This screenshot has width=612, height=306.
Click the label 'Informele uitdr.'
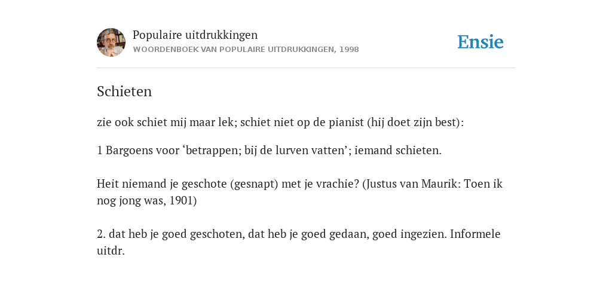pyautogui.click(x=299, y=243)
